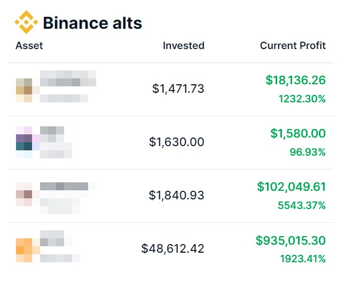This screenshot has width=345, height=282.
Task: Click the Binance logo icon
Action: pyautogui.click(x=26, y=23)
